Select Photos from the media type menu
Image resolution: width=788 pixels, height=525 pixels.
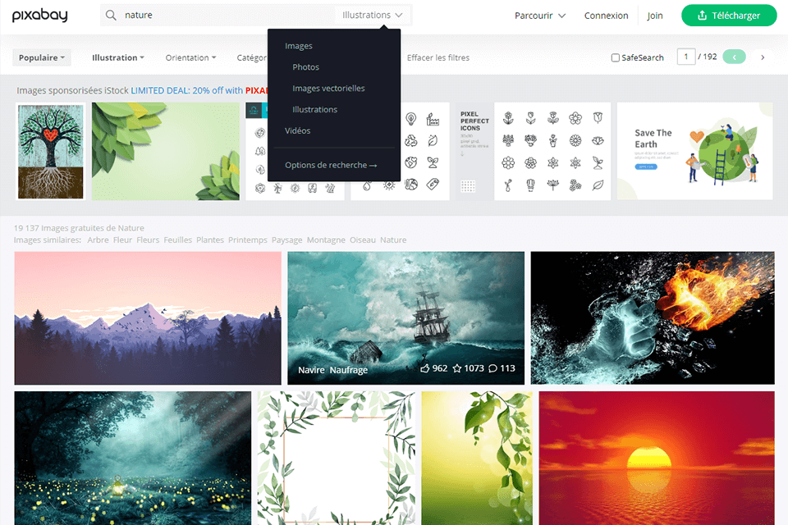click(x=305, y=66)
